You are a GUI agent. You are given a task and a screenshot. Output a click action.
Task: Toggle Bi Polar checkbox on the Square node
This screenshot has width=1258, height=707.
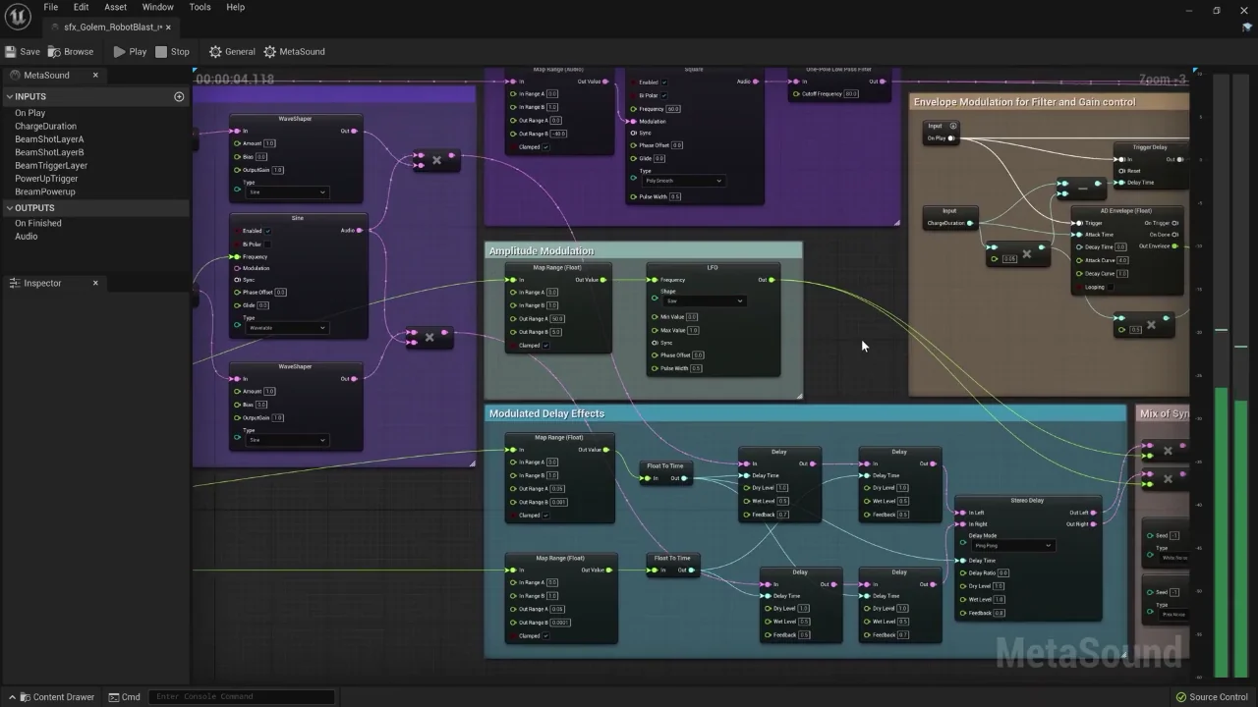(664, 95)
